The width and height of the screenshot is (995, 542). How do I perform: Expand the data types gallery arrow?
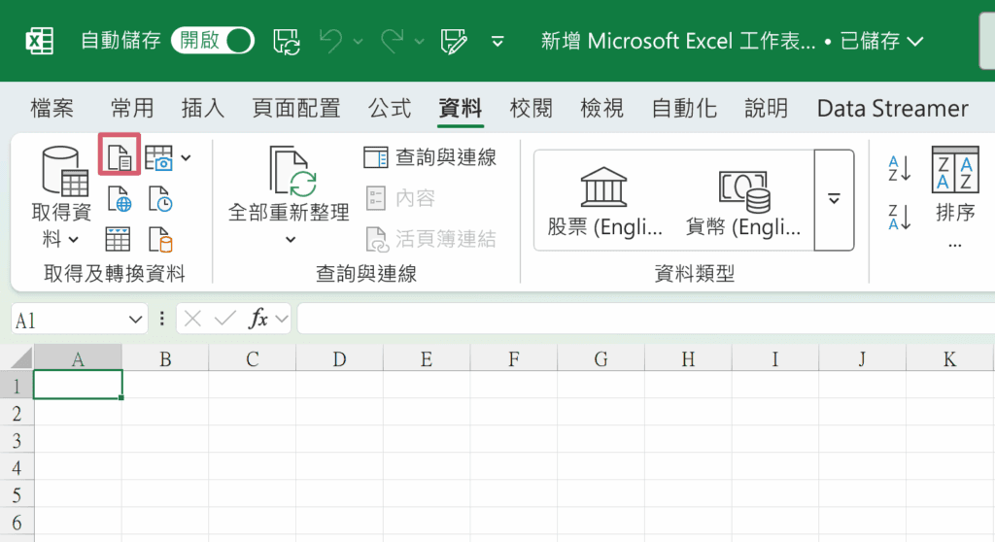(834, 199)
